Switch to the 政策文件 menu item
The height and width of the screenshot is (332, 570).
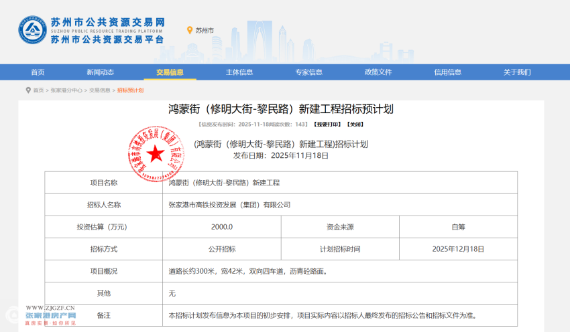tap(378, 72)
